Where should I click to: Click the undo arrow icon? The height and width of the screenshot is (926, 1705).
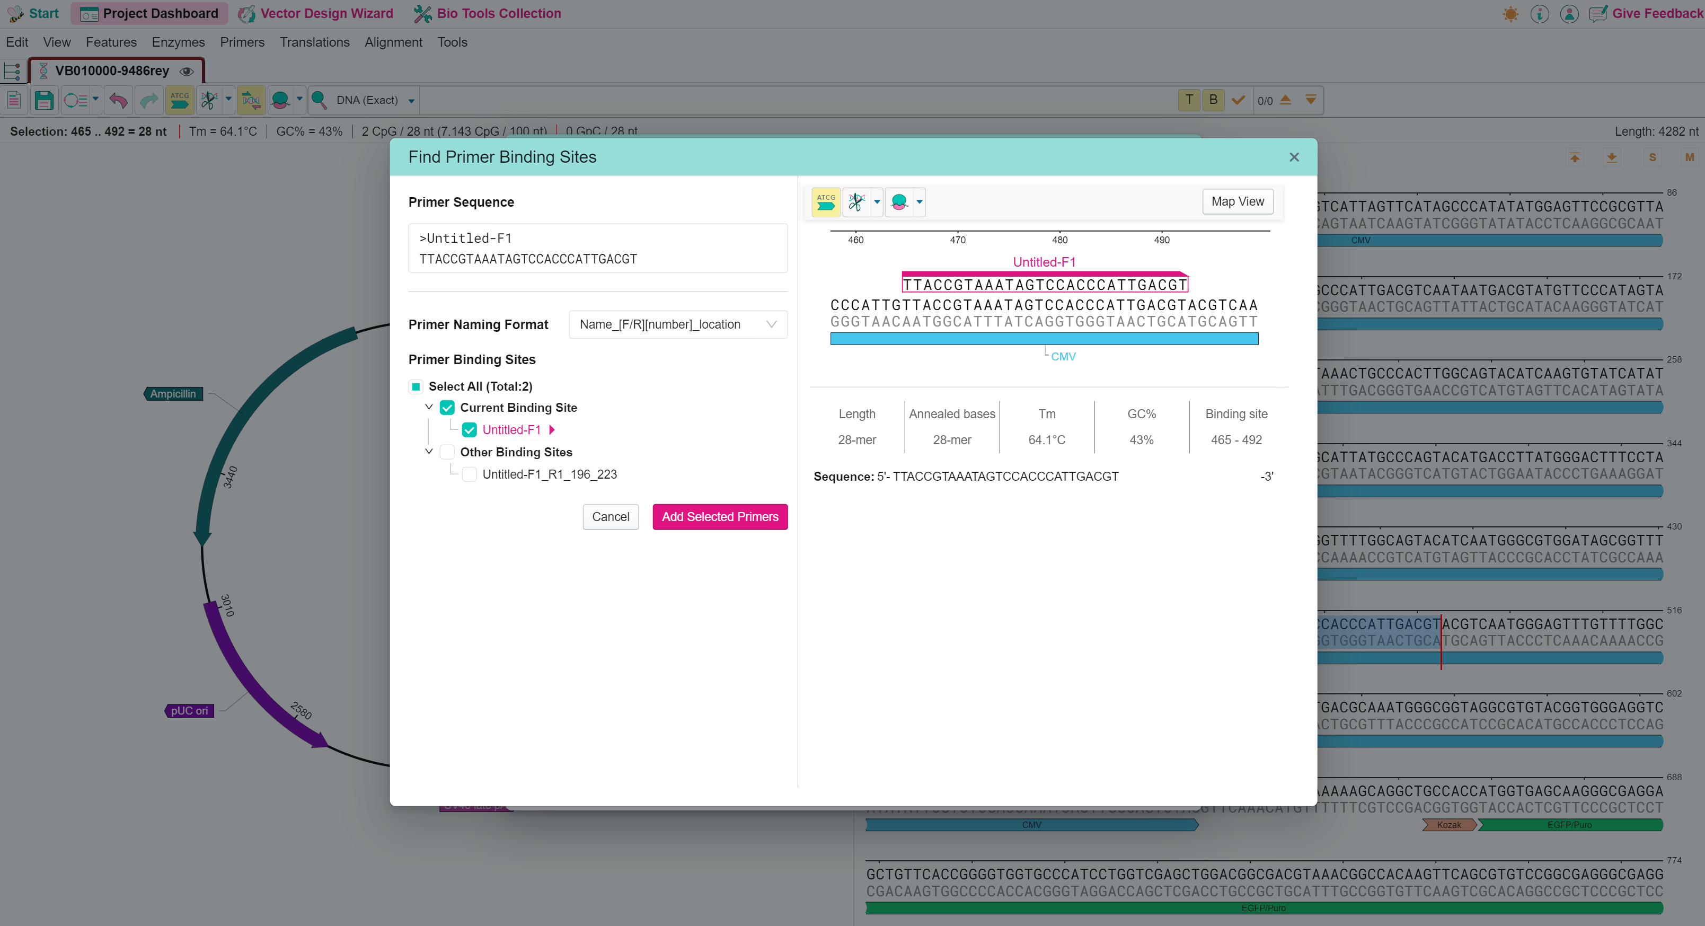[x=119, y=101]
